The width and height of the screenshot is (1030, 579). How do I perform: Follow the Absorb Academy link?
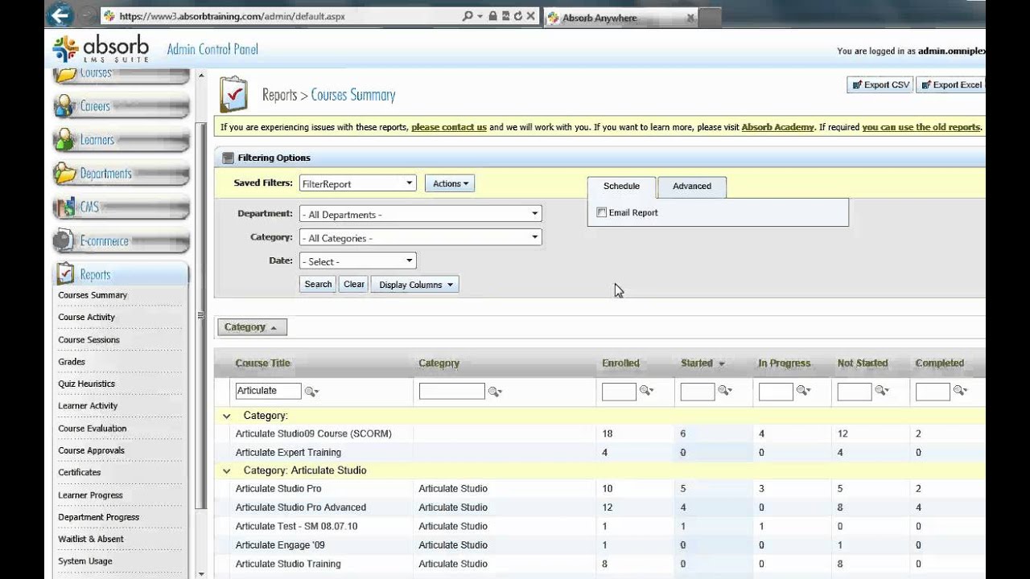tap(777, 127)
